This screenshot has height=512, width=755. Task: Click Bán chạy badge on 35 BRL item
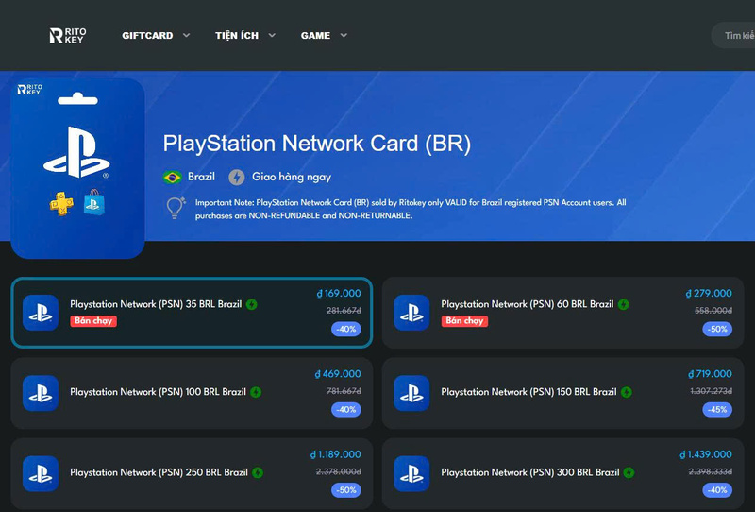(93, 321)
